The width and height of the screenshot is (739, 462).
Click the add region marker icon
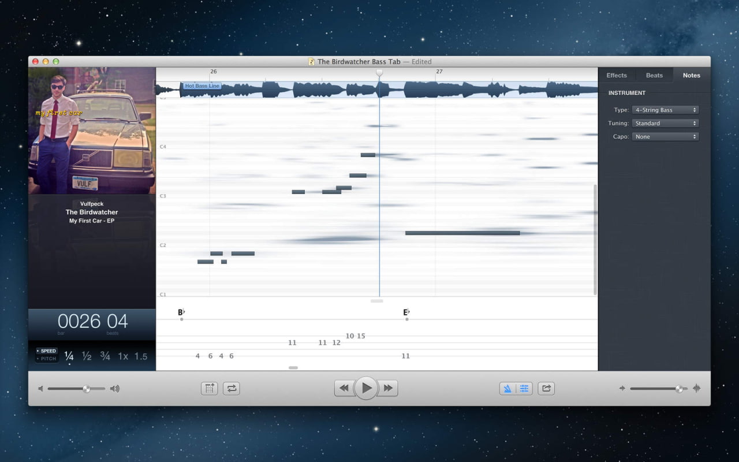click(x=209, y=389)
